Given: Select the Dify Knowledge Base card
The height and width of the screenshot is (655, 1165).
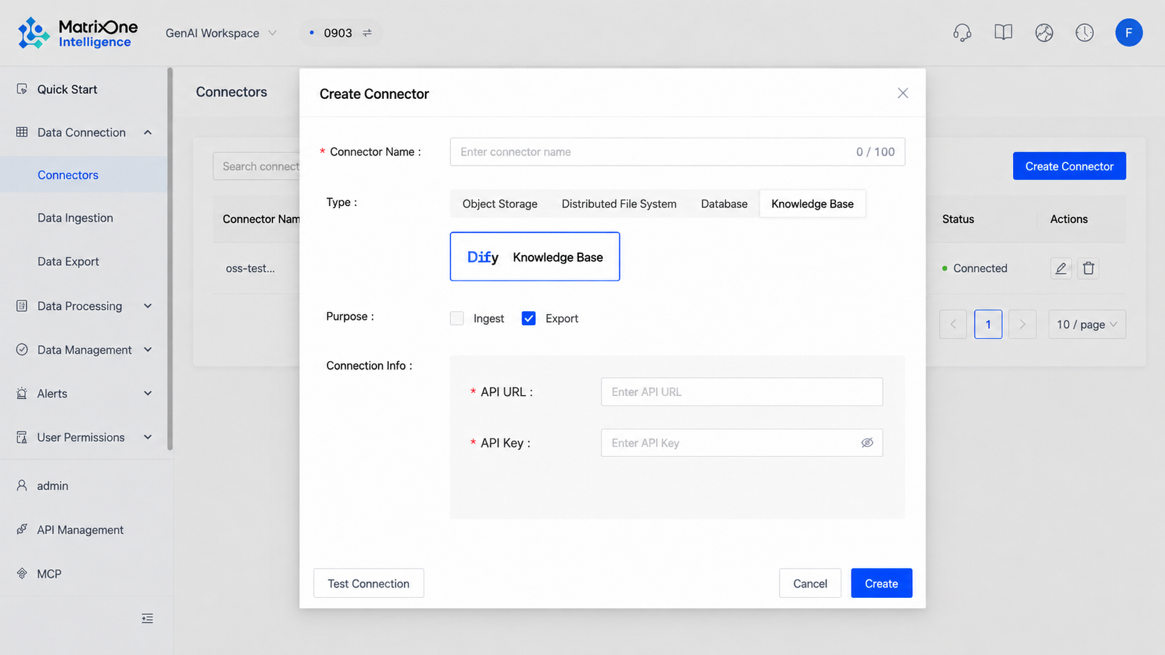Looking at the screenshot, I should click(534, 257).
